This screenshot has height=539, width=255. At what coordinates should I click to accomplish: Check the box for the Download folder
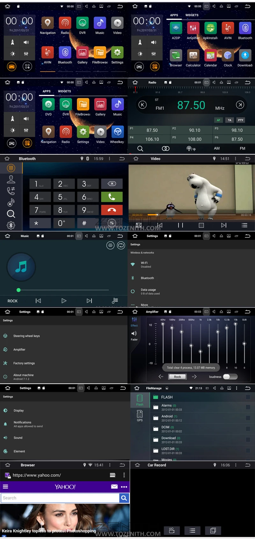[248, 440]
